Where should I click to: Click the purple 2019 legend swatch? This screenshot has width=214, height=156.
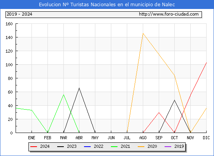[168, 147]
